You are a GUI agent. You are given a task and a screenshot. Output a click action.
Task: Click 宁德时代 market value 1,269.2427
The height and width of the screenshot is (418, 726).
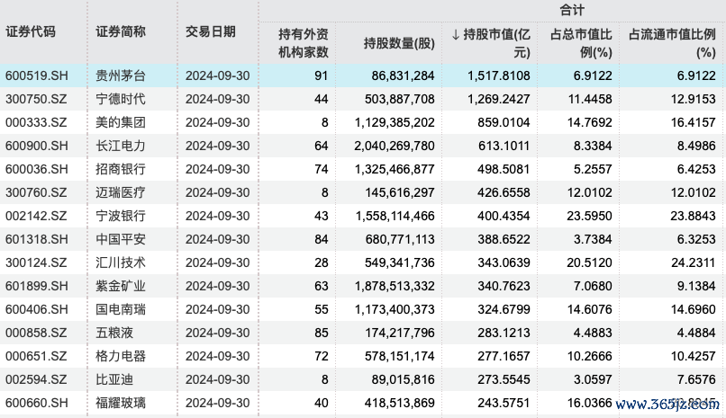coord(499,99)
